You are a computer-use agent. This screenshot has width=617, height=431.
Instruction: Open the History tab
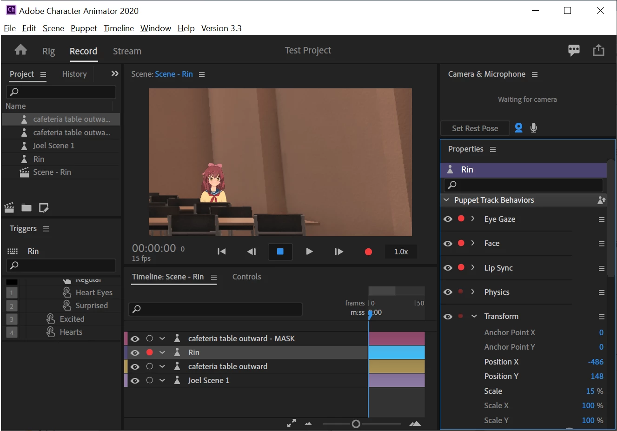pos(74,74)
